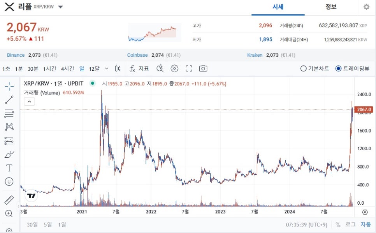376x233 pixels.
Task: Select the brush drawing tool
Action: click(x=9, y=155)
